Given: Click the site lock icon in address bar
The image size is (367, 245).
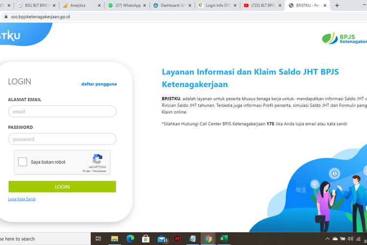Looking at the screenshot, I should click(x=6, y=17).
